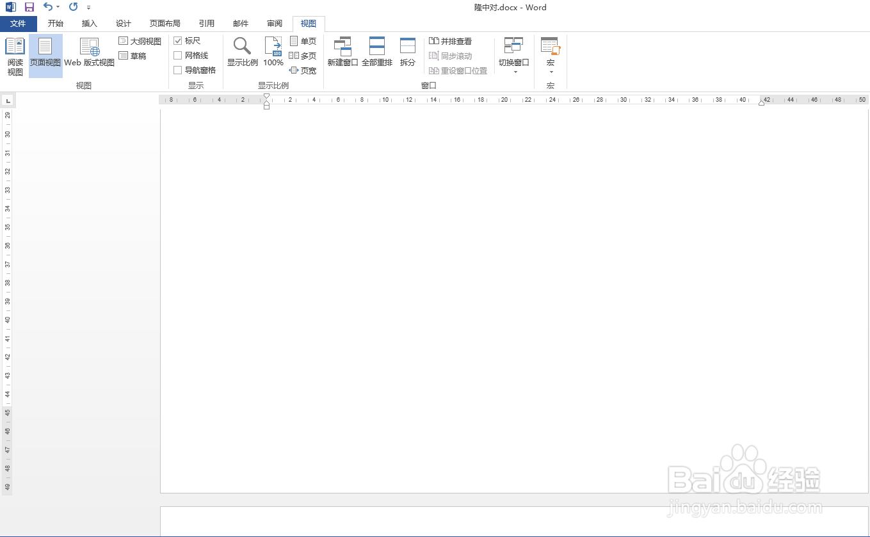The height and width of the screenshot is (537, 870).
Task: Click the left indent marker on ruler
Action: 266,106
